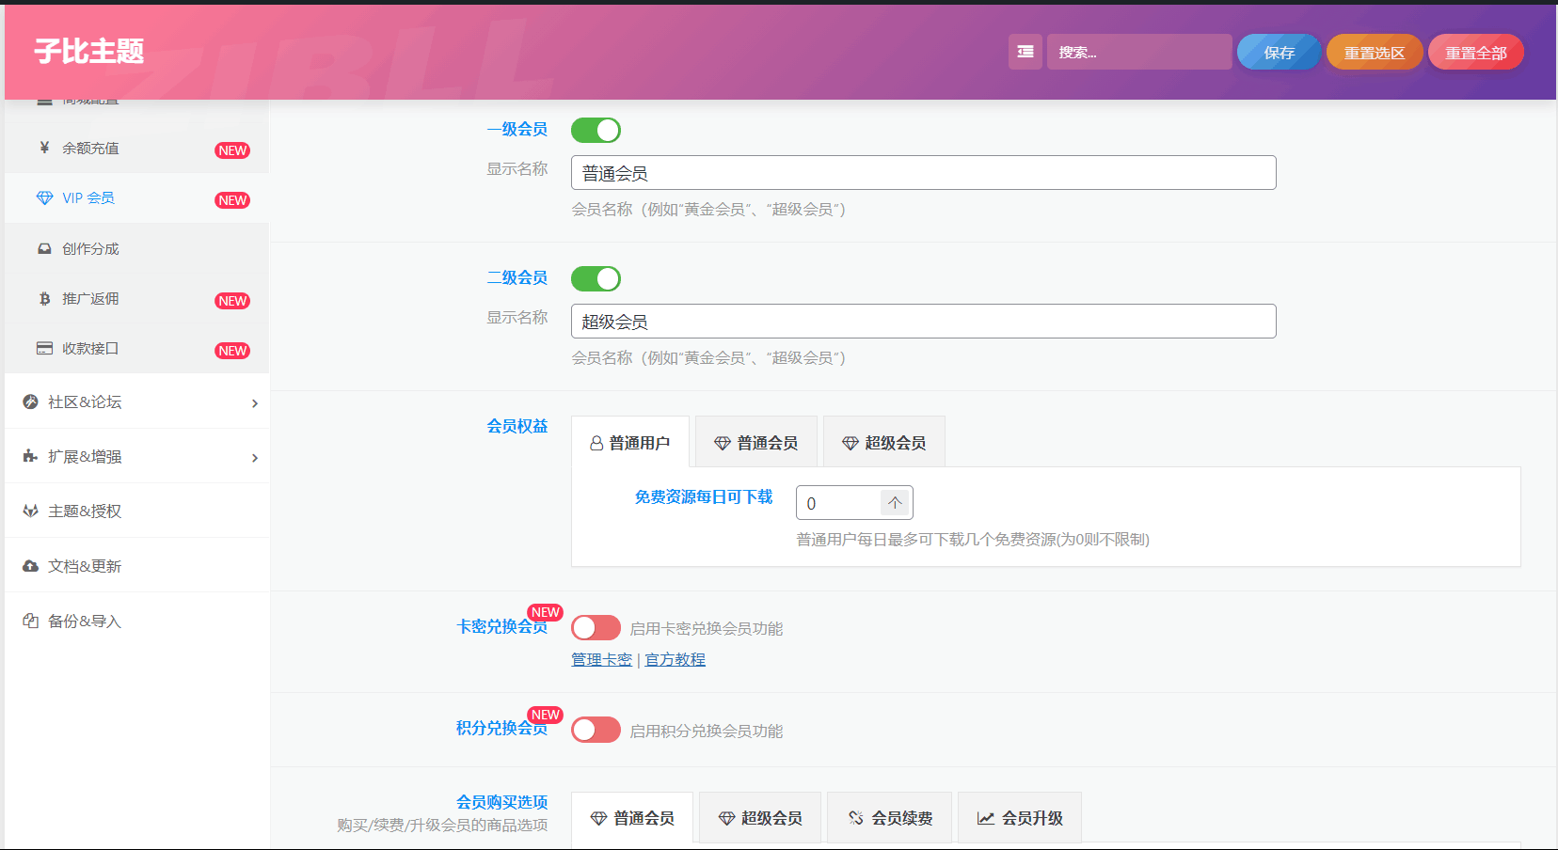Image resolution: width=1558 pixels, height=850 pixels.
Task: Click the 保存 button
Action: point(1280,52)
